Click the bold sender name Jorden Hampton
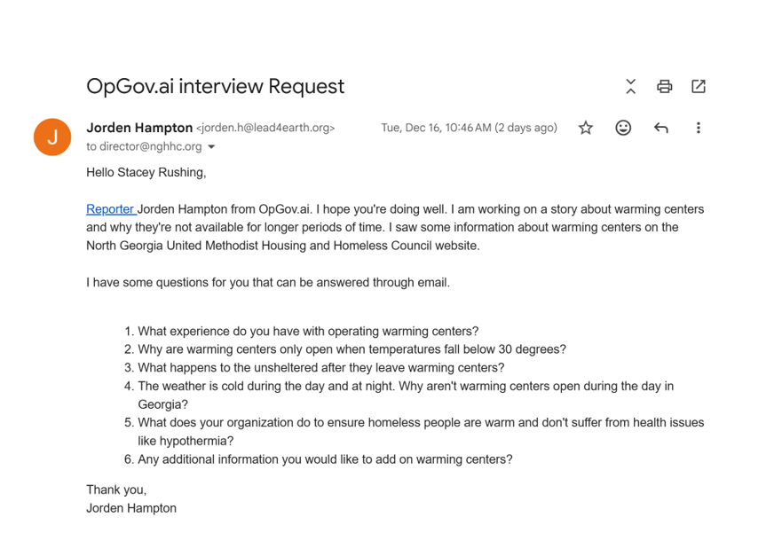This screenshot has height=556, width=782. (x=139, y=128)
